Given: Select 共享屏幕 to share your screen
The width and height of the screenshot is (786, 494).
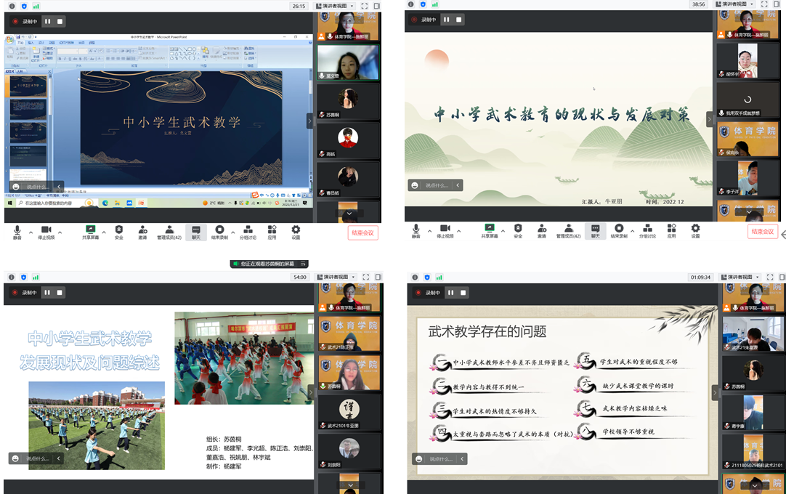Looking at the screenshot, I should 91,229.
